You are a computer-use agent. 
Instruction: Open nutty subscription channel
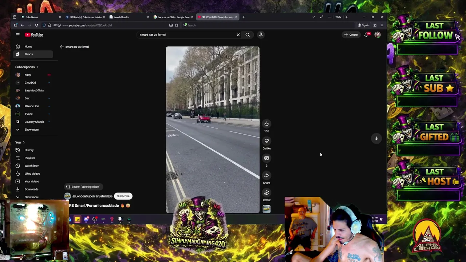tap(33, 75)
